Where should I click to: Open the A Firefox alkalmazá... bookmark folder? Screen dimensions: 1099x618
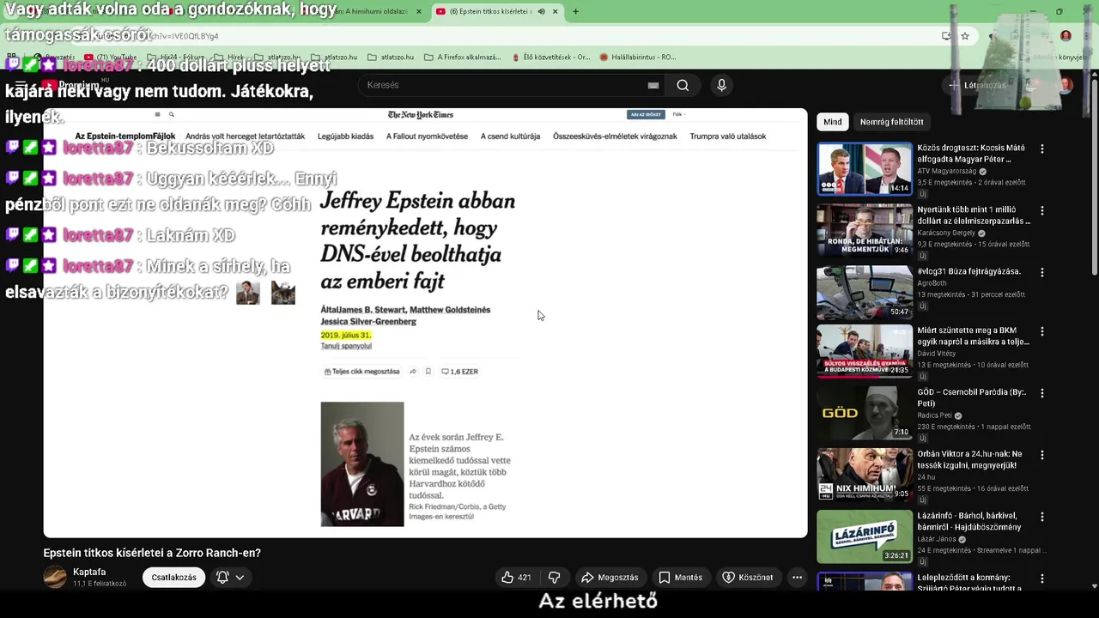[462, 58]
